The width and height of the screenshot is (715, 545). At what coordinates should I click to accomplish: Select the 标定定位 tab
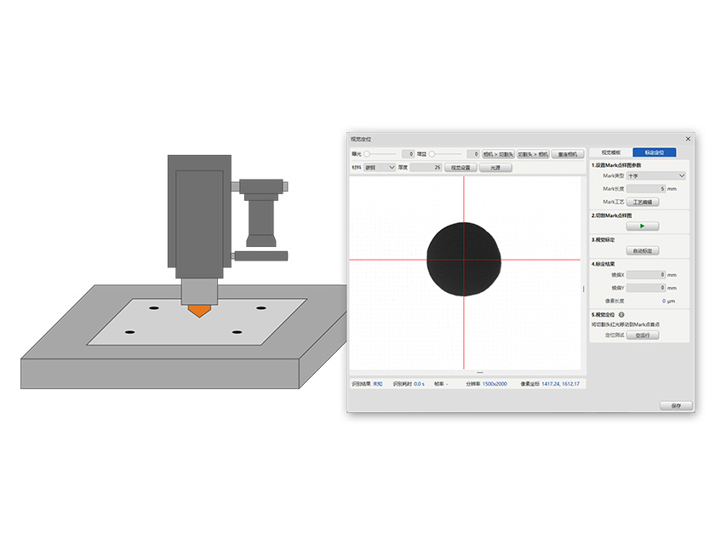click(x=655, y=152)
